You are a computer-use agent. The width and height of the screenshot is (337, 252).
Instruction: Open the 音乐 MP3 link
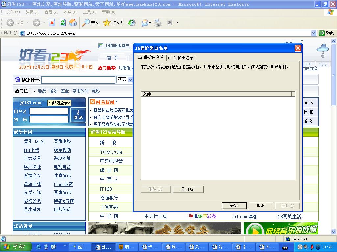(34, 141)
